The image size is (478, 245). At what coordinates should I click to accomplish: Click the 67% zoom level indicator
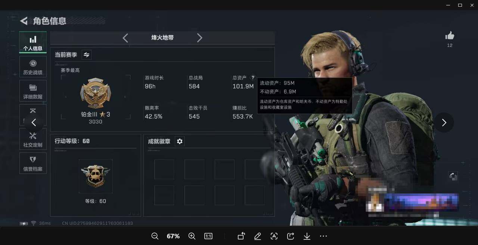(173, 236)
